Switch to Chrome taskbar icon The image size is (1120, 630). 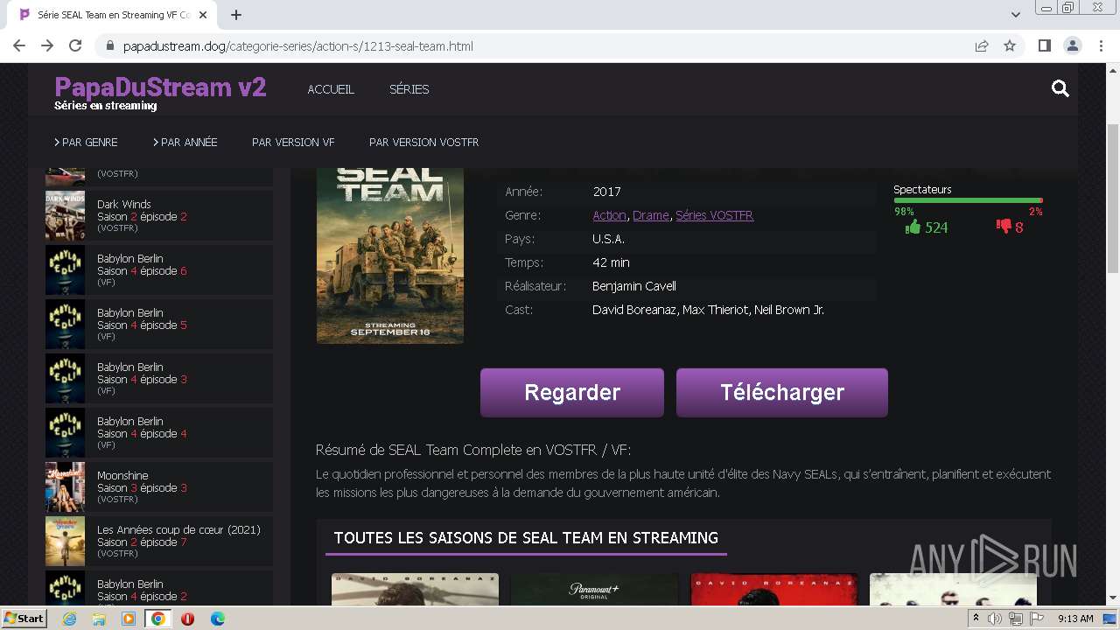158,619
